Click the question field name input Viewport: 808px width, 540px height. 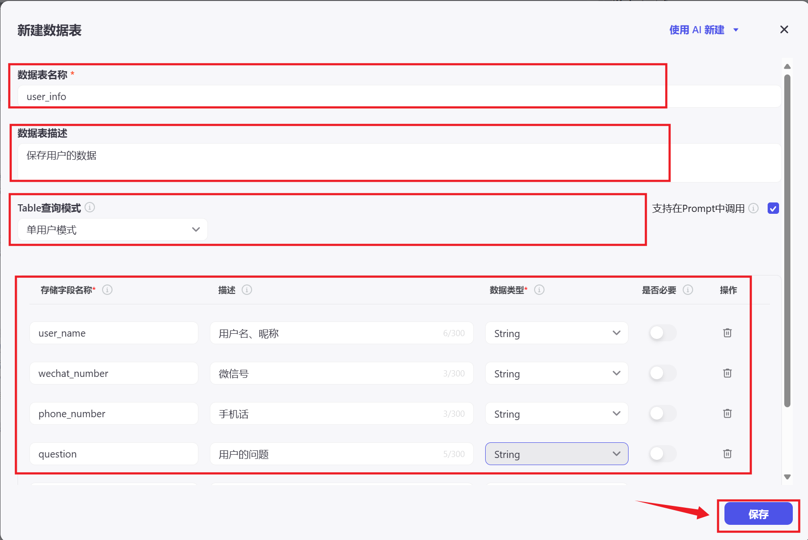[114, 454]
